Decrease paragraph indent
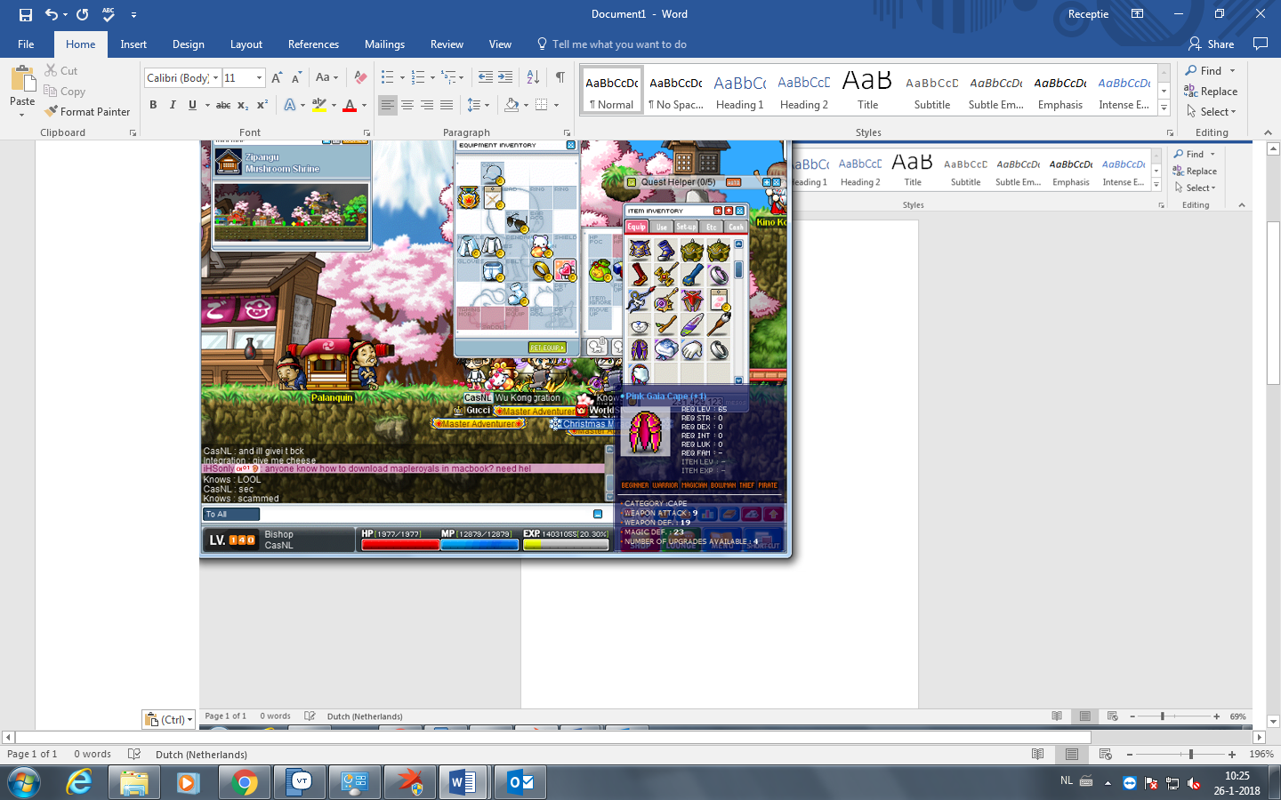1281x800 pixels. pyautogui.click(x=485, y=77)
